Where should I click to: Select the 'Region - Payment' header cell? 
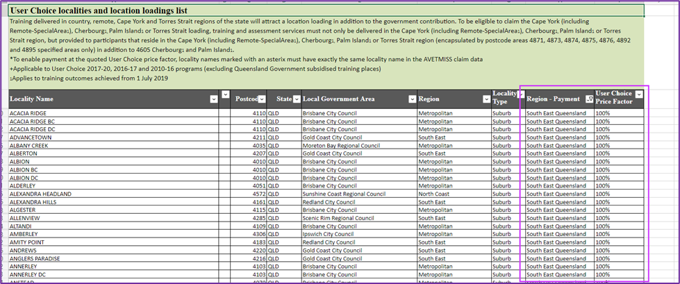point(559,99)
